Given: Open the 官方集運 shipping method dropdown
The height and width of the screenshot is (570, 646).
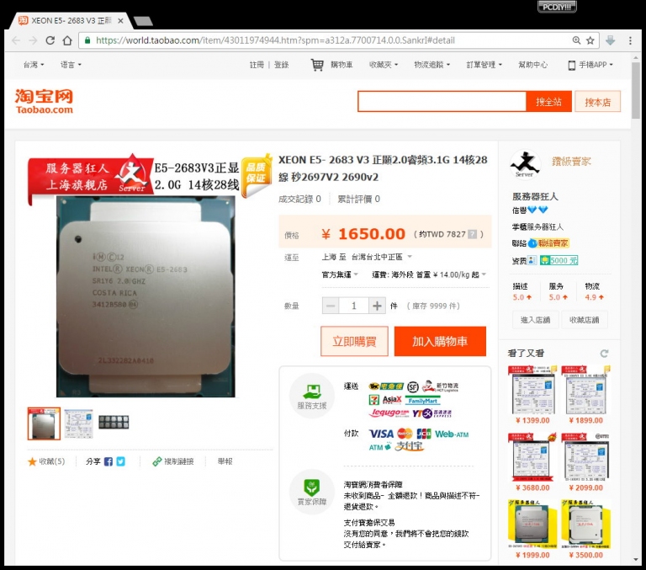Looking at the screenshot, I should 340,274.
